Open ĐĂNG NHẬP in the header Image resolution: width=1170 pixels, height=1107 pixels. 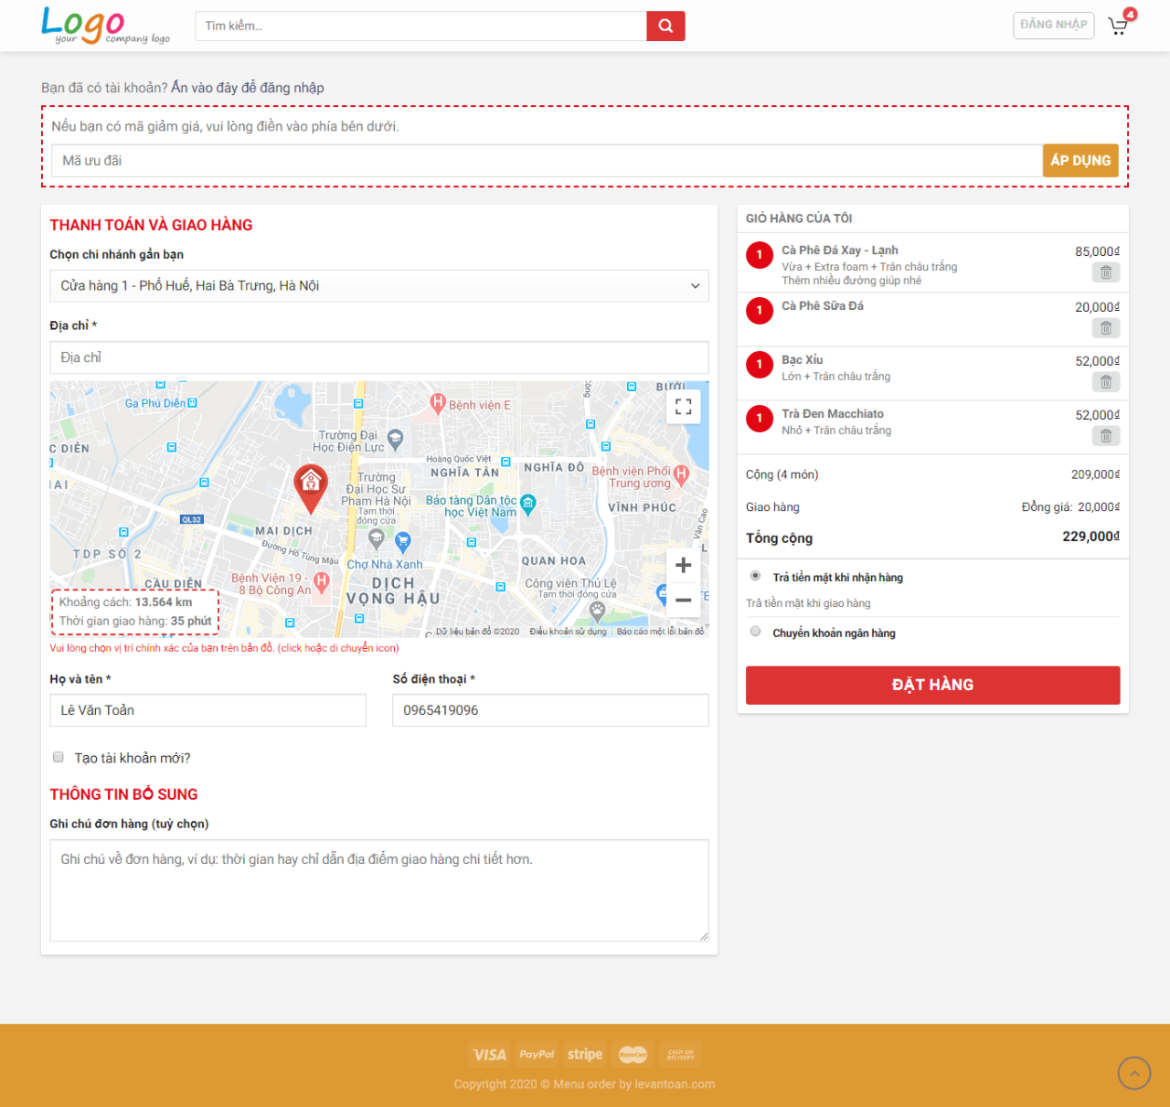tap(1053, 26)
